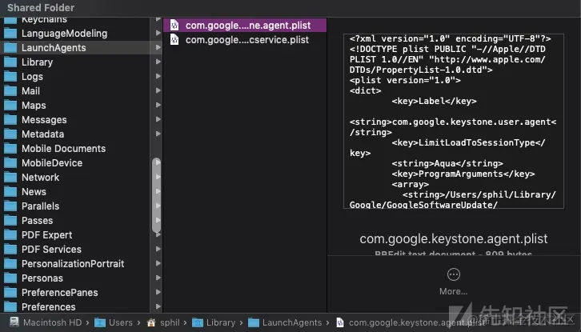Viewport: 581px width, 332px height.
Task: Expand the PersonalizationPortrait folder arrow
Action: (158, 263)
